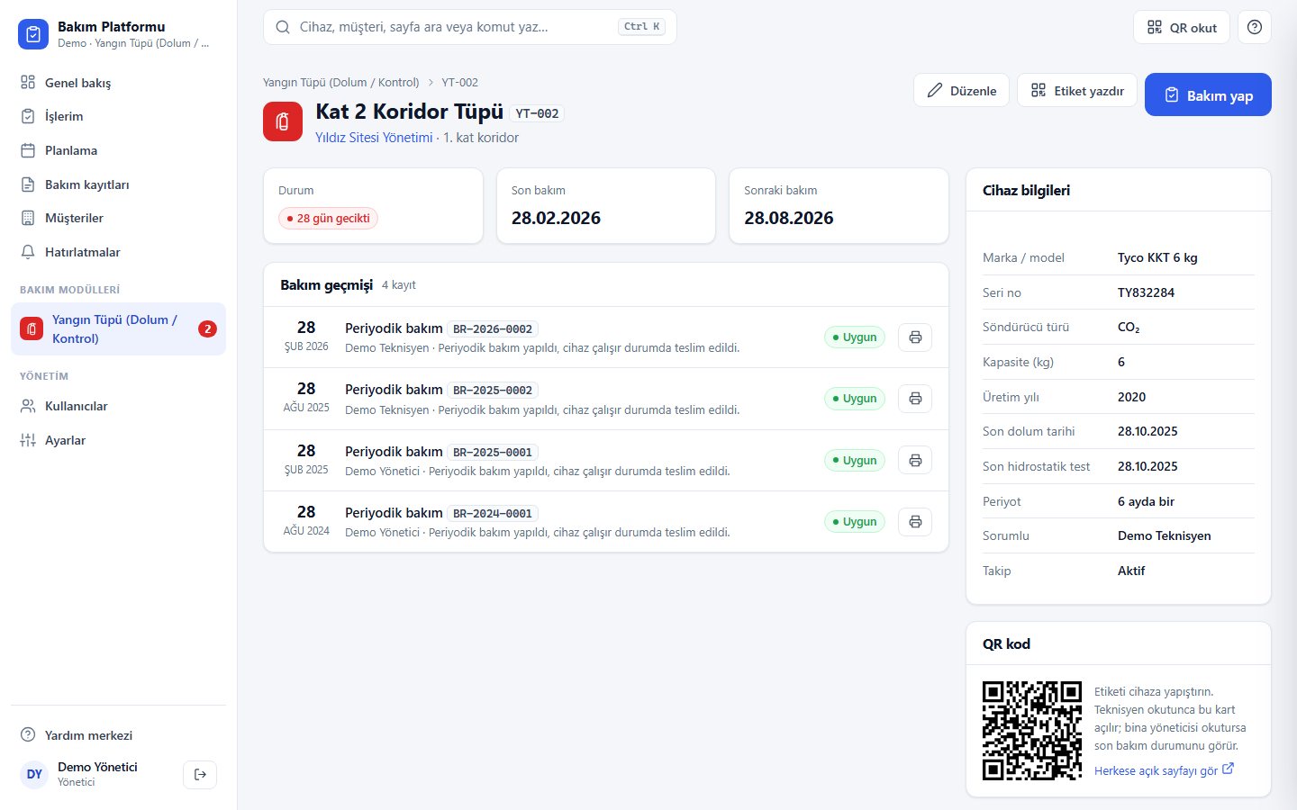
Task: Open Müşteriler in the sidebar
Action: 118,218
